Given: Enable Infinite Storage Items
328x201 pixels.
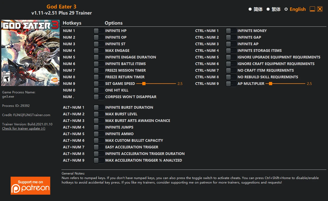Looking at the screenshot, I should (x=231, y=51).
